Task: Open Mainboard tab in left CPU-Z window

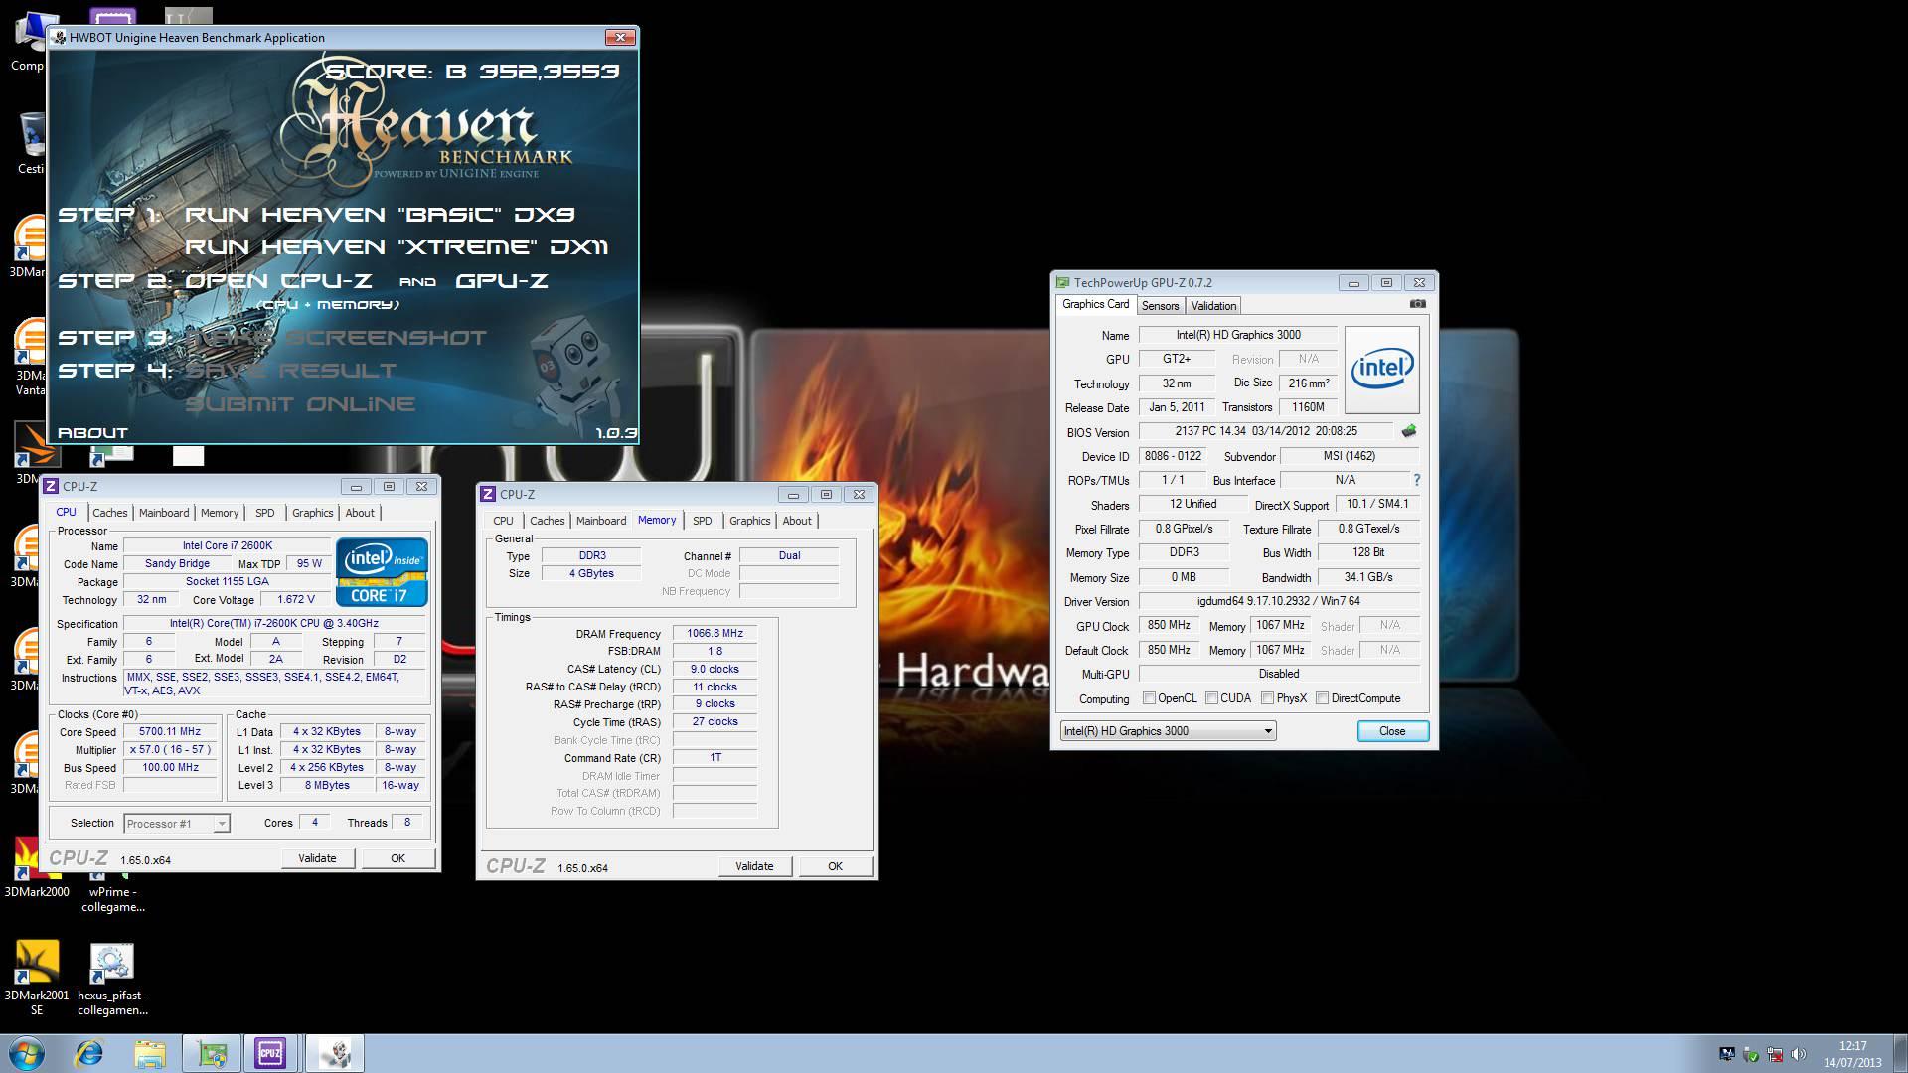Action: point(164,513)
